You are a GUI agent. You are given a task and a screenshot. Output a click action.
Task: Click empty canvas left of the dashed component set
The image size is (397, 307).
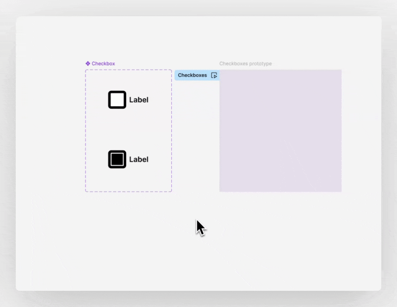point(51,130)
